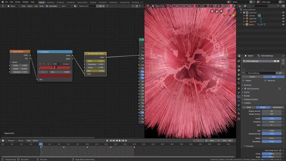Expand the Camera item in outliner
286x161 pixels.
tap(244, 16)
